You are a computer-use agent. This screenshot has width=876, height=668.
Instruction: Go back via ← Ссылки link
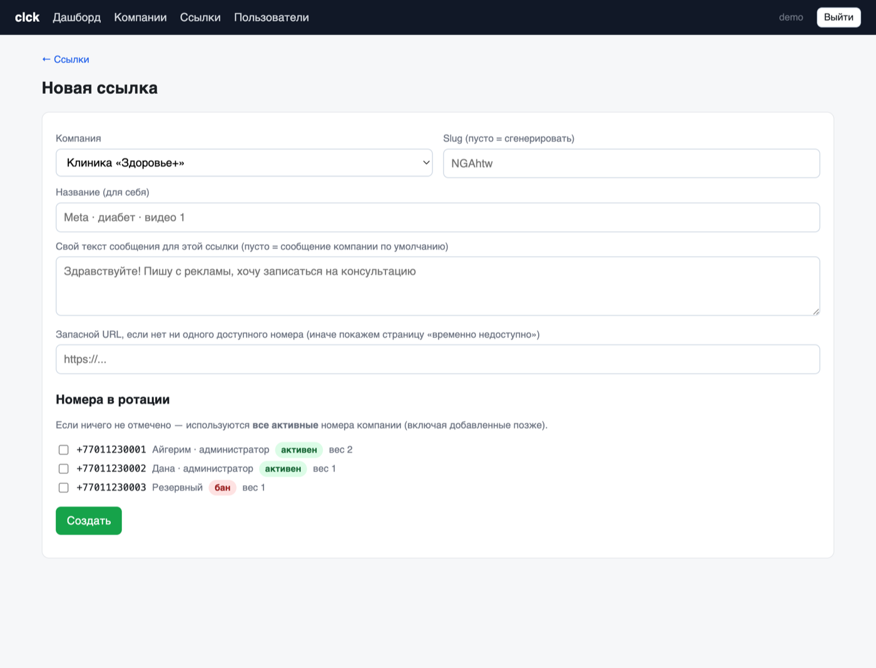coord(66,59)
